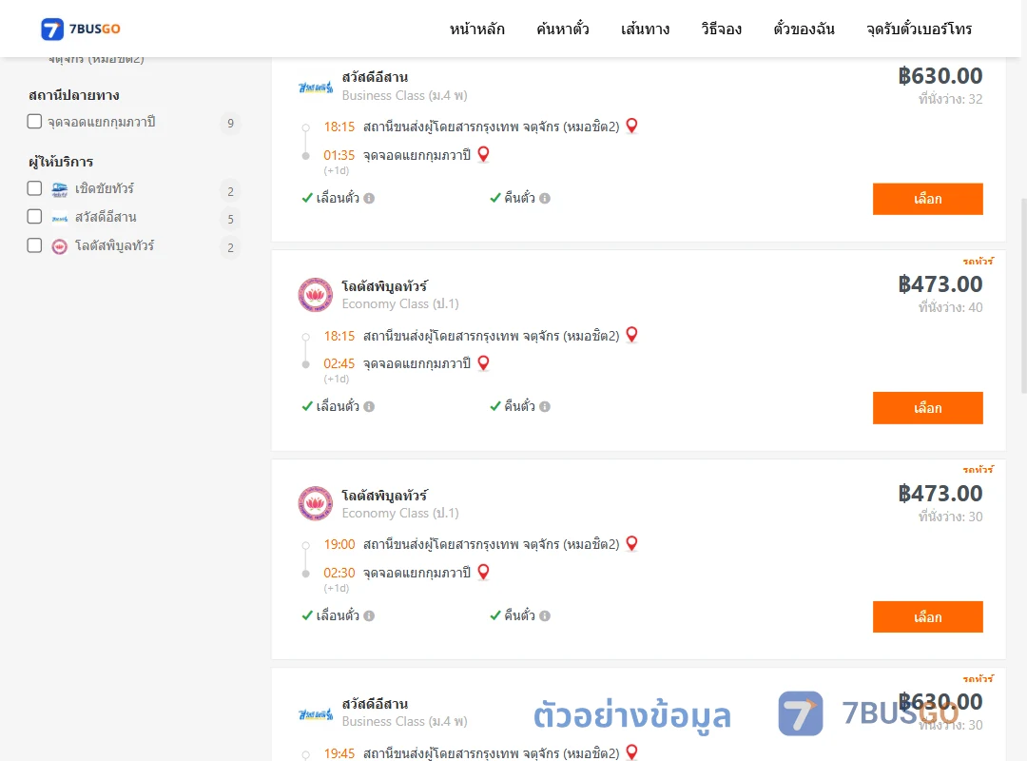Open ค้นหาตั๋ว in the top navigation
This screenshot has width=1027, height=761.
coord(563,29)
